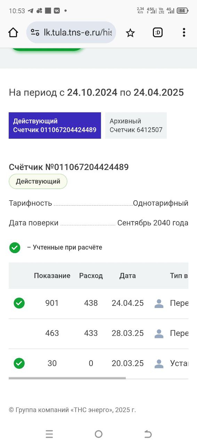
Task: Tap the person icon in 28.03.25 row
Action: point(159,334)
